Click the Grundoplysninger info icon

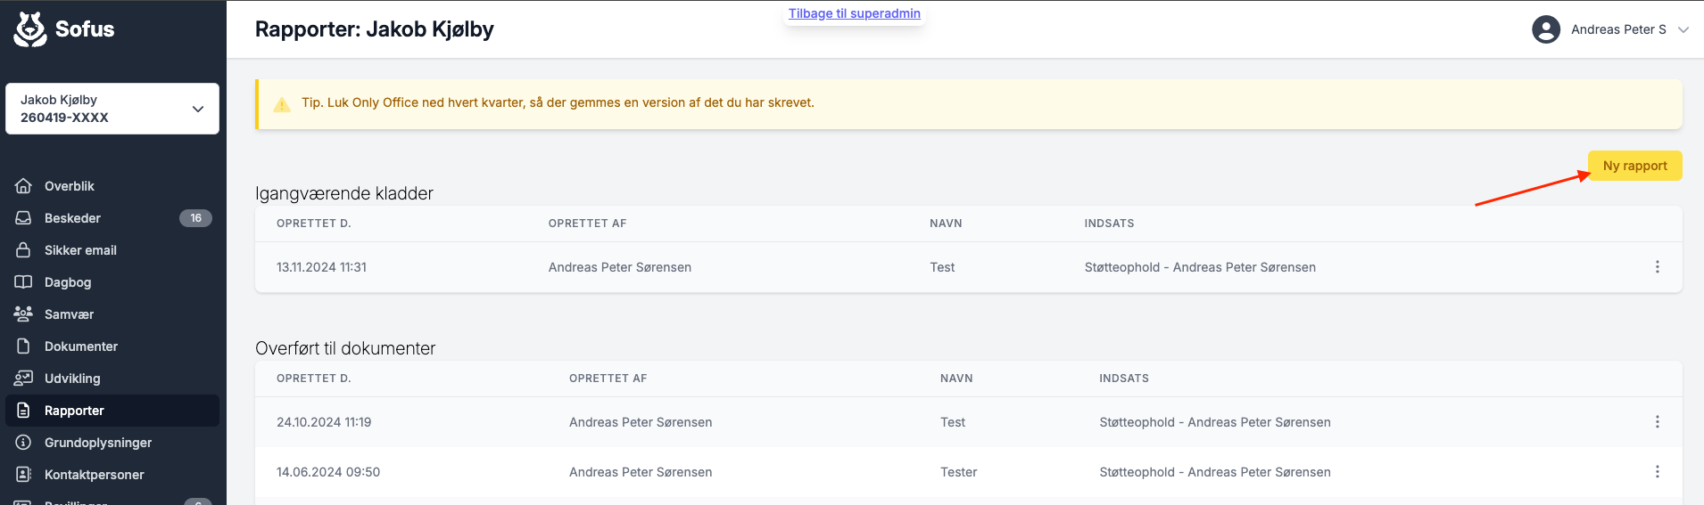click(24, 443)
